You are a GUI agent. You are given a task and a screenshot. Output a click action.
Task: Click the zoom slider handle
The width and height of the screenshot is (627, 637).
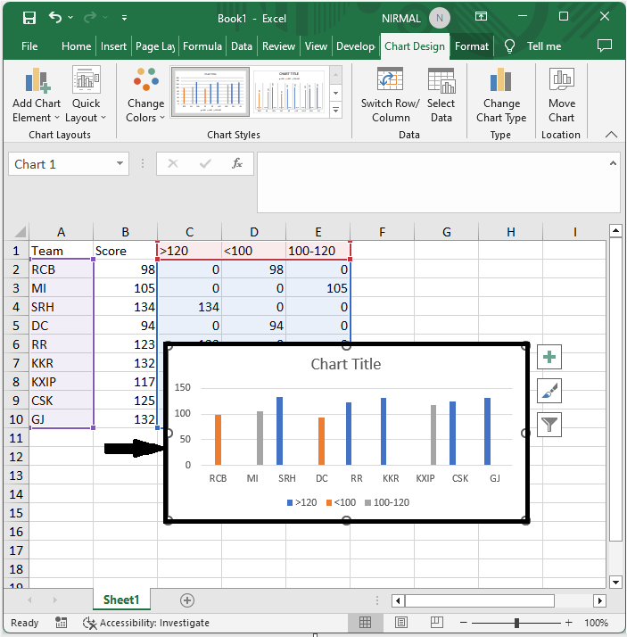click(x=516, y=623)
